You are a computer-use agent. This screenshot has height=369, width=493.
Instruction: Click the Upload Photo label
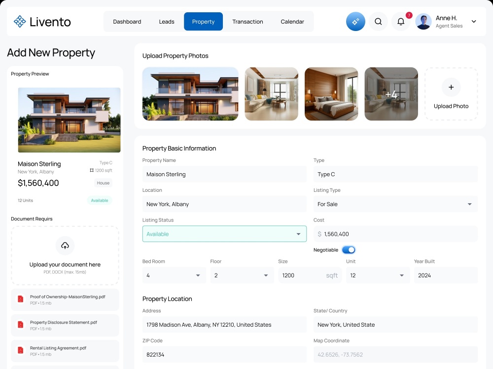(451, 106)
